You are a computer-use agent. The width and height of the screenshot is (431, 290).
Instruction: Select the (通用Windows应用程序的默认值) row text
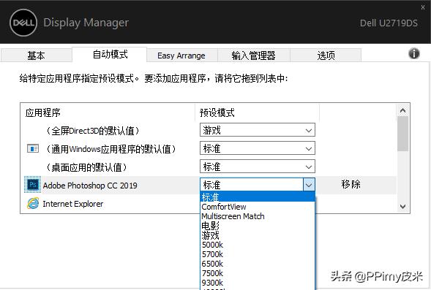(110, 149)
